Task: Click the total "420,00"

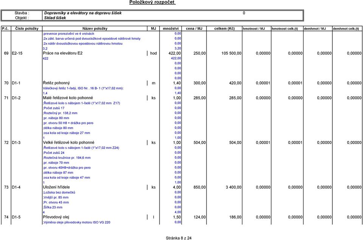Action: click(x=235, y=83)
